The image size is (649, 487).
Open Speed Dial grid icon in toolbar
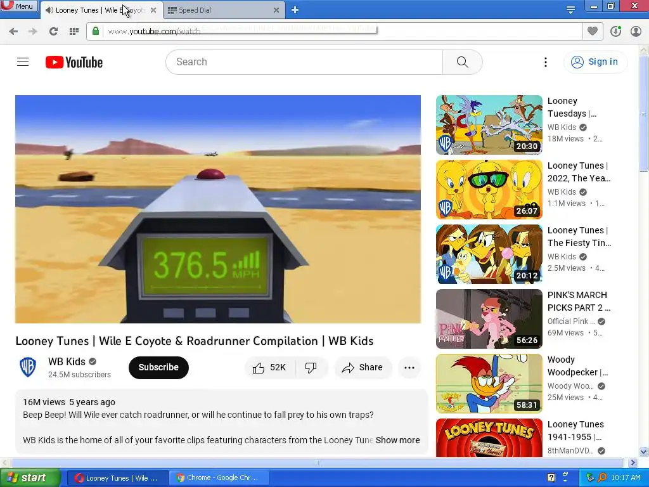[x=74, y=32]
